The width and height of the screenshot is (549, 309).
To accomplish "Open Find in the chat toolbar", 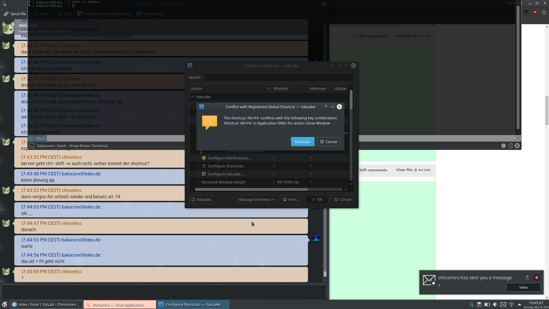I will coord(41,14).
